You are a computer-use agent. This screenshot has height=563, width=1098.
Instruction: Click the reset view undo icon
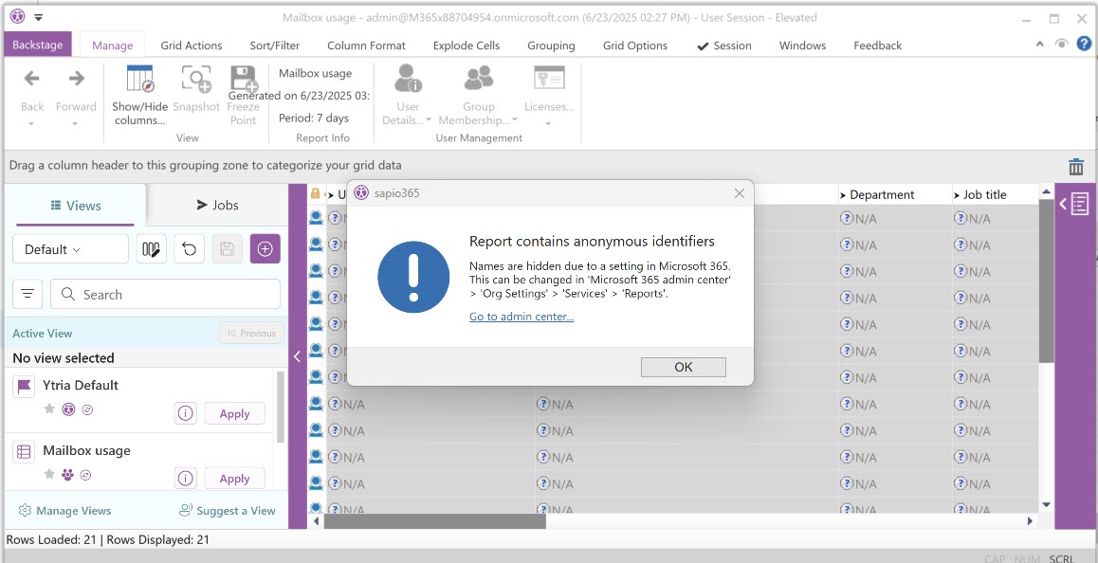click(189, 249)
